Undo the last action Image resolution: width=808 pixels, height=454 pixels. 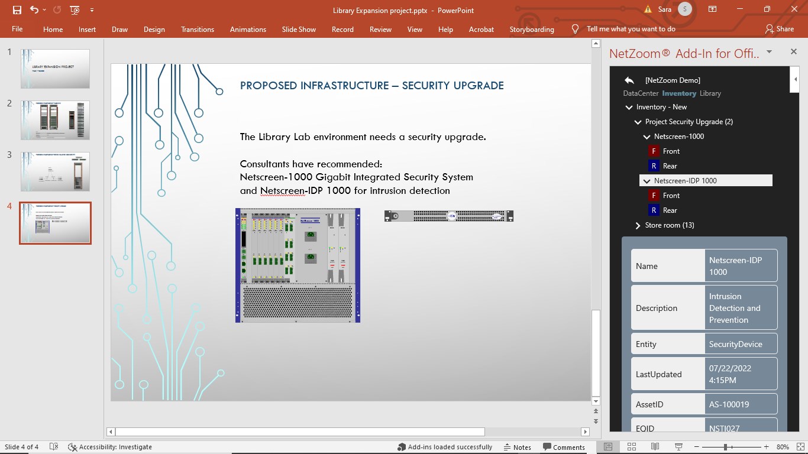click(33, 10)
